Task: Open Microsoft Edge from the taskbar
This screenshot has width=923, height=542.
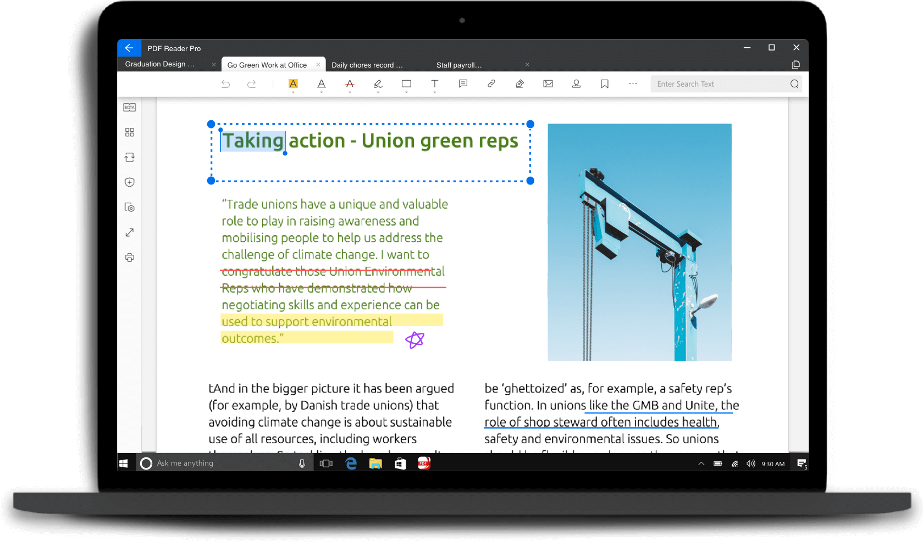Action: (351, 463)
